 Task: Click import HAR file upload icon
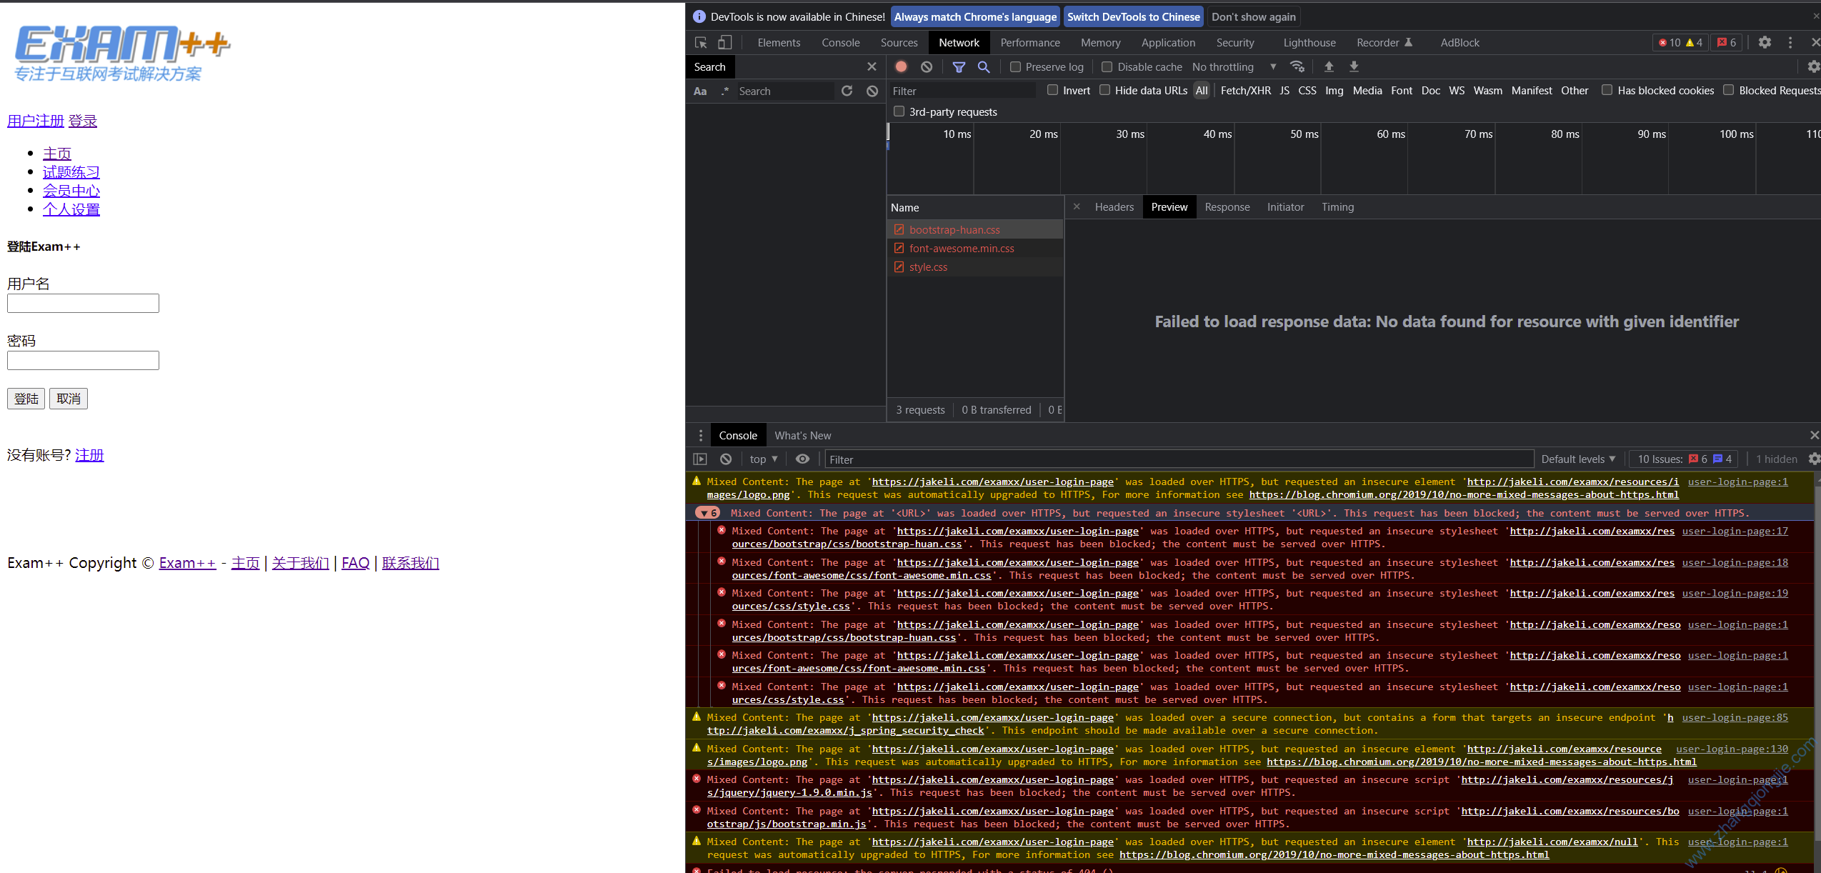1329,66
